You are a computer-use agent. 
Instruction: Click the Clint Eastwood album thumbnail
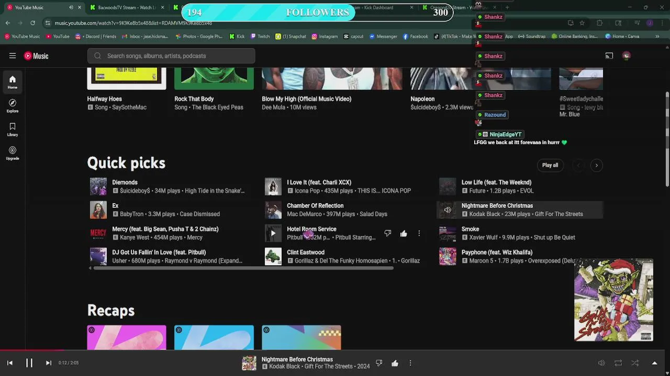coord(273,256)
